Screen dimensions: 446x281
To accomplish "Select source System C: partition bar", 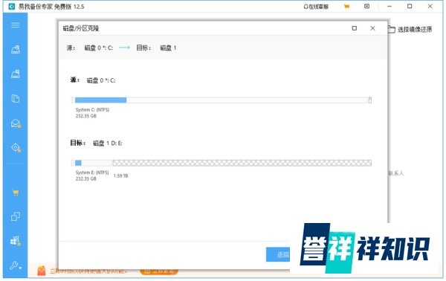I will [221, 100].
